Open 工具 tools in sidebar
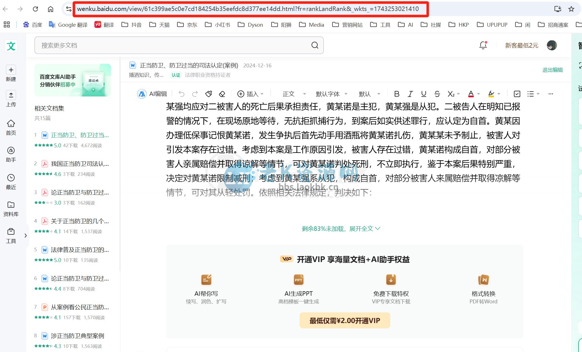The height and width of the screenshot is (352, 582). click(x=11, y=236)
